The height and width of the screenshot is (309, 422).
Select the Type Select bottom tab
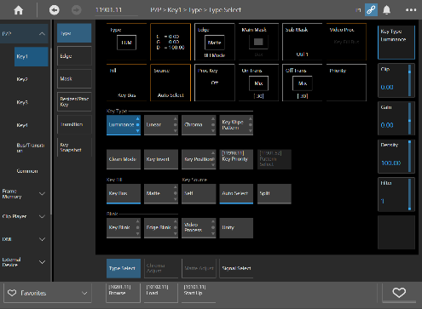click(x=124, y=268)
